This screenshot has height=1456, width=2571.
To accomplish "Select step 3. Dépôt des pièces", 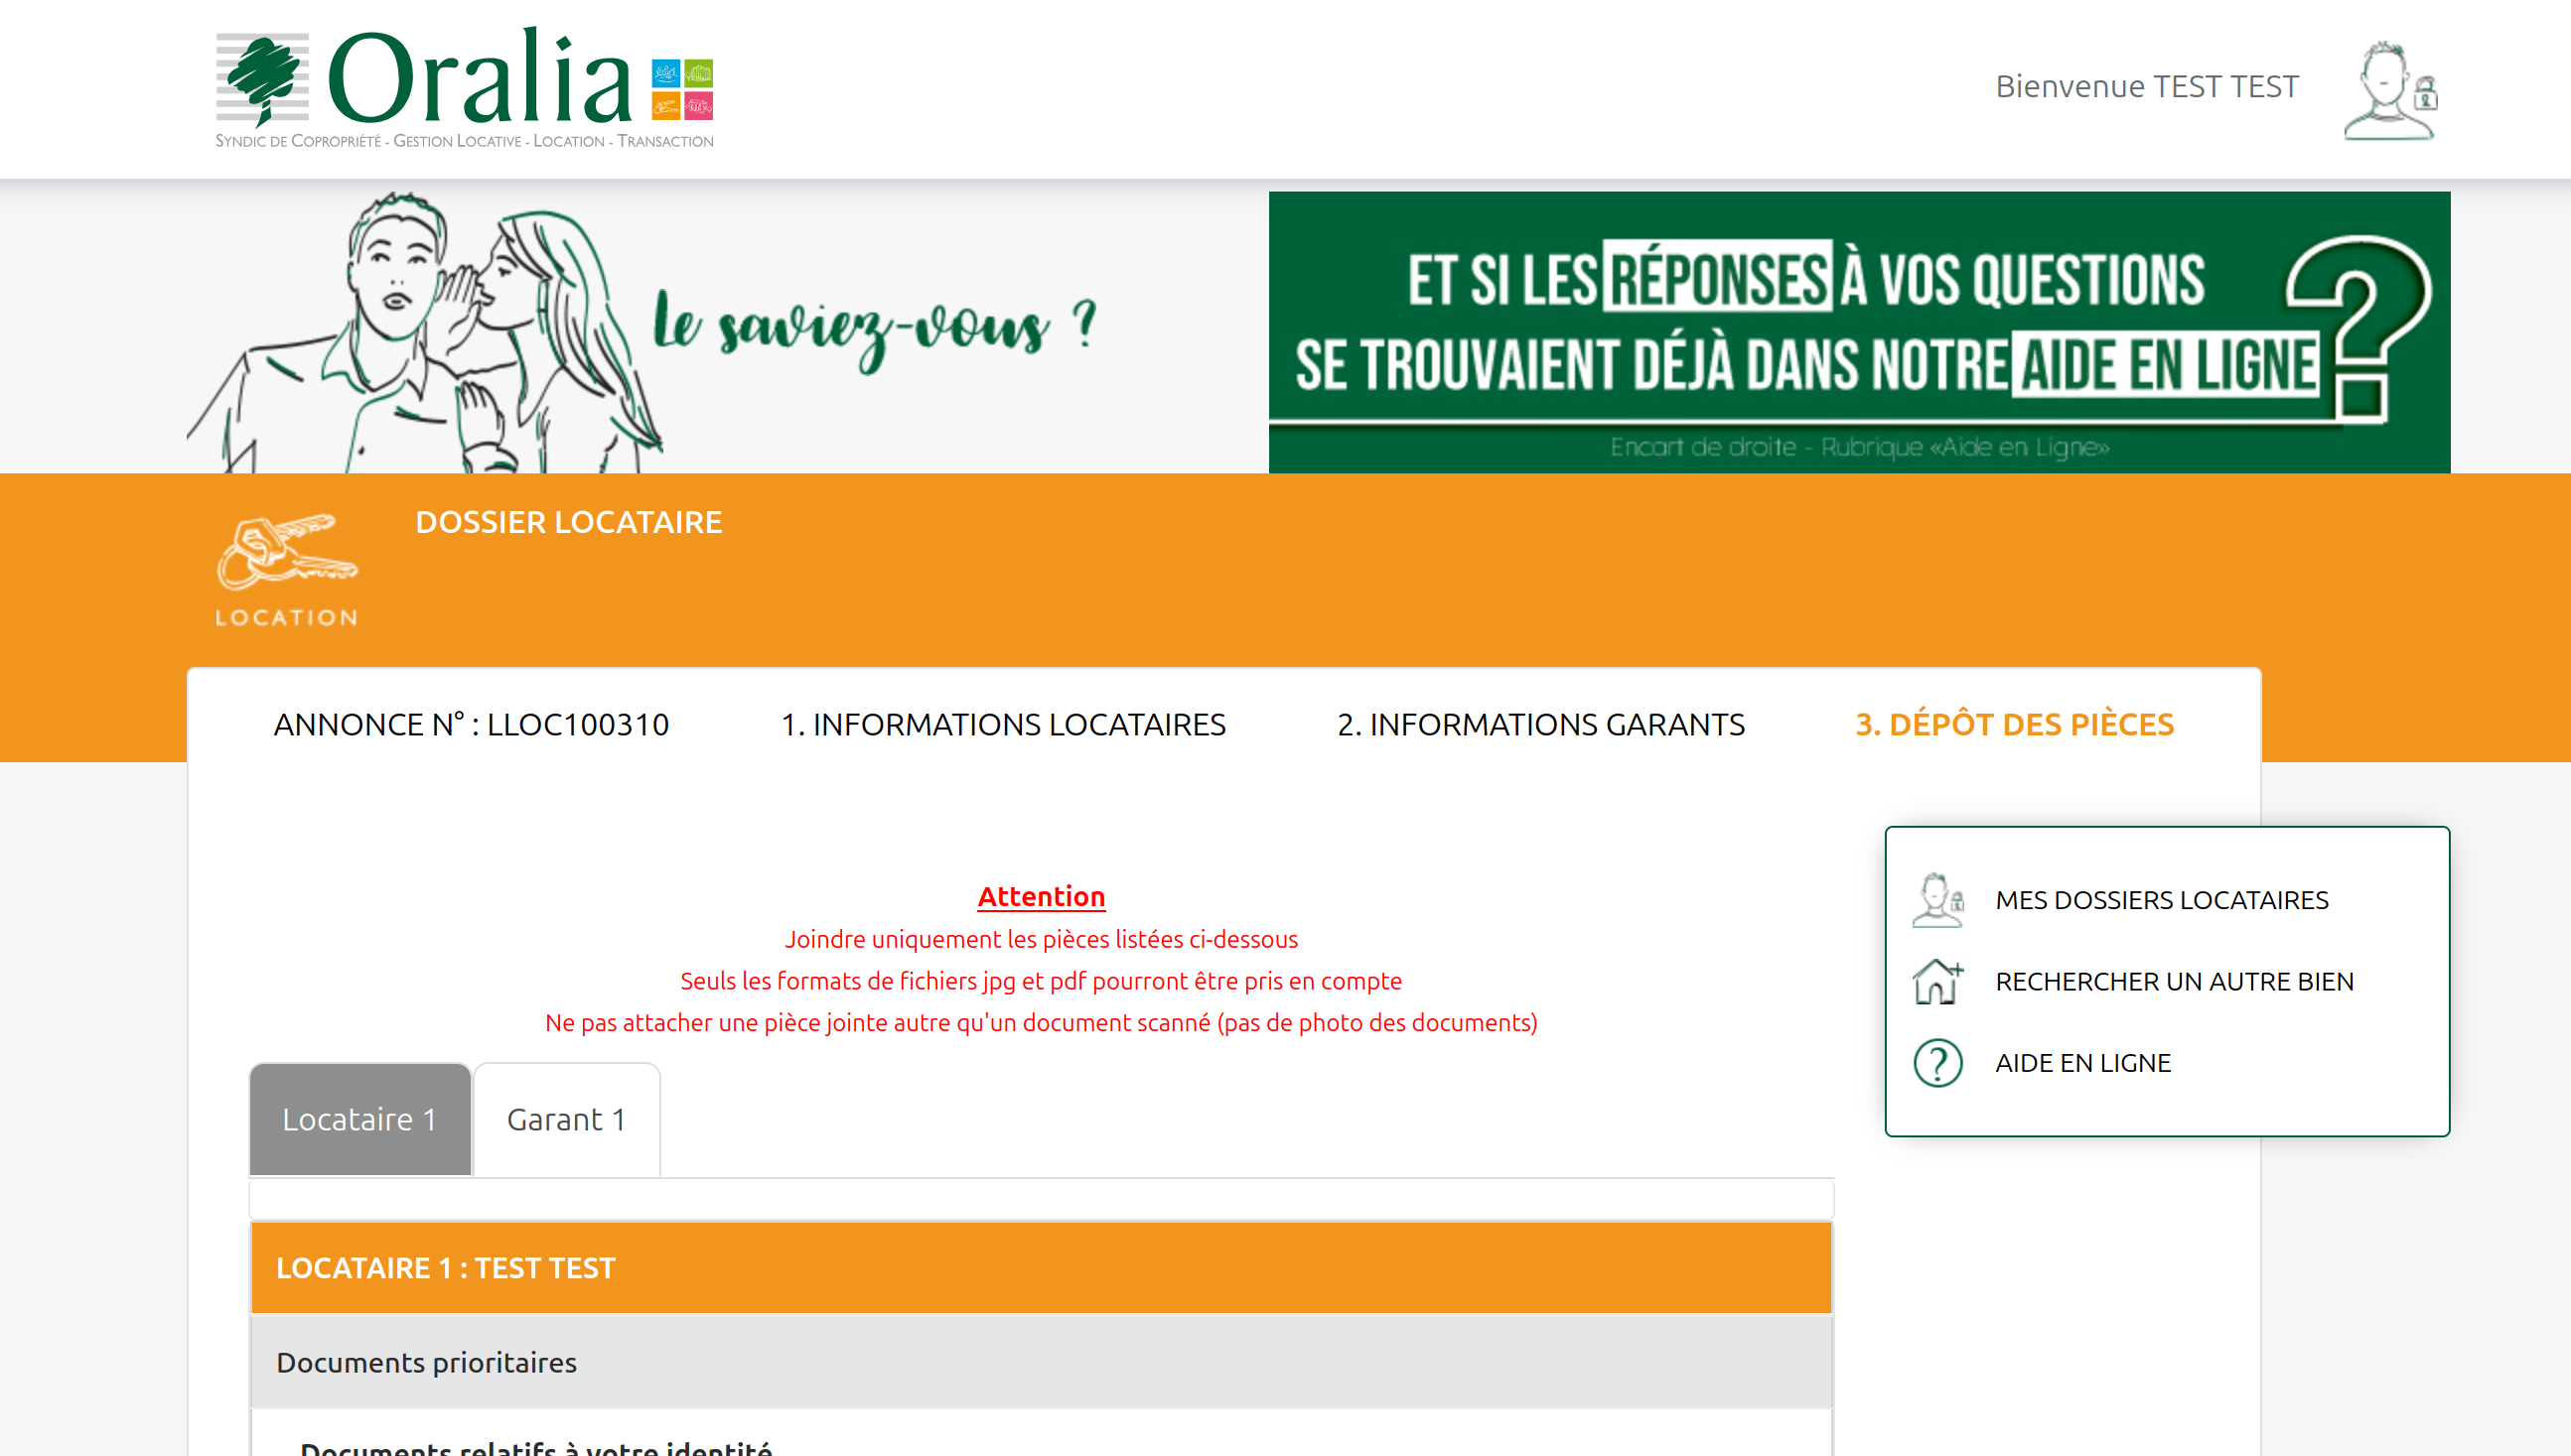I will click(x=2014, y=724).
